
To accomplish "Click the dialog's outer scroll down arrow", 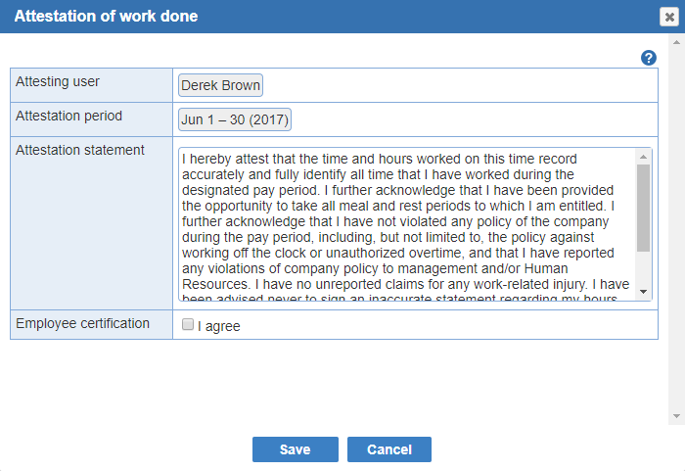I will (676, 416).
